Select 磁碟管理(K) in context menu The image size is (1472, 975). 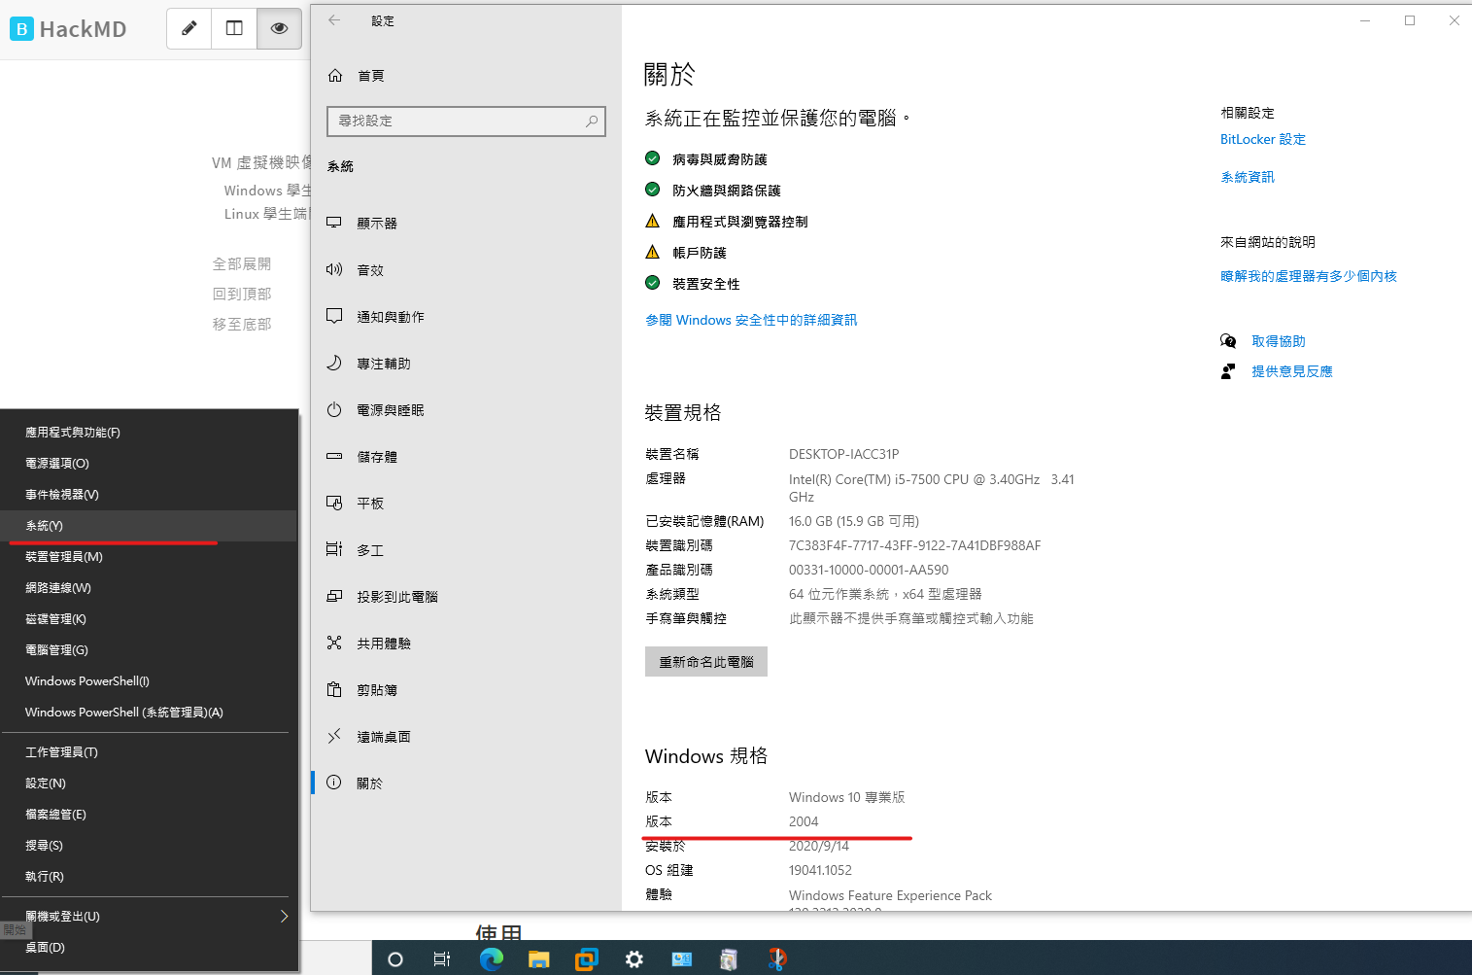[149, 619]
